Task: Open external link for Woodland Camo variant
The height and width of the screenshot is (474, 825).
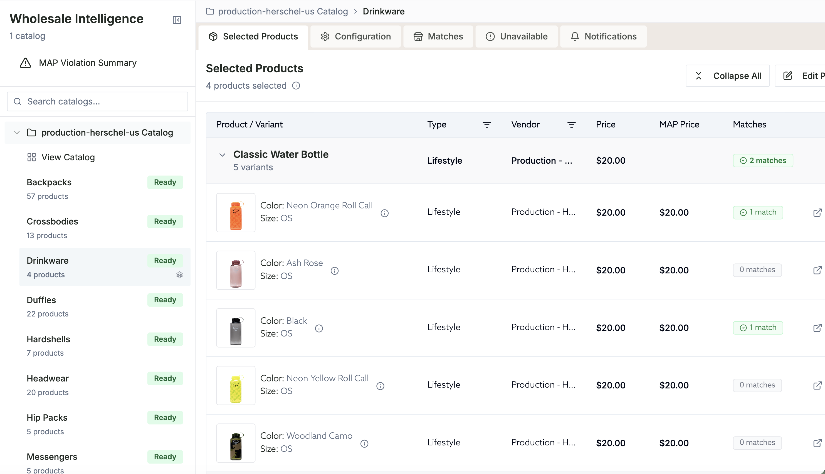Action: tap(817, 443)
